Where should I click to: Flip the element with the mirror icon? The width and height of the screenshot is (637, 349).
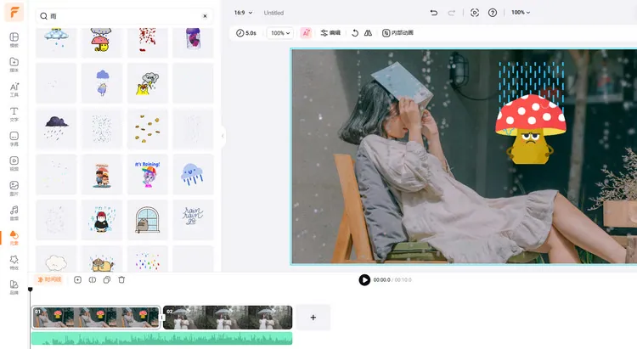point(368,33)
